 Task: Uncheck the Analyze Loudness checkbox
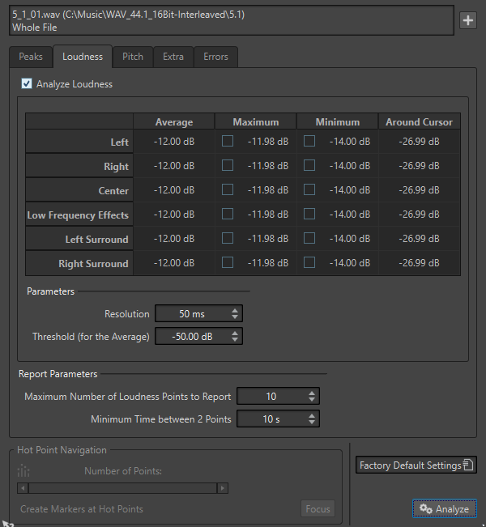coord(26,84)
